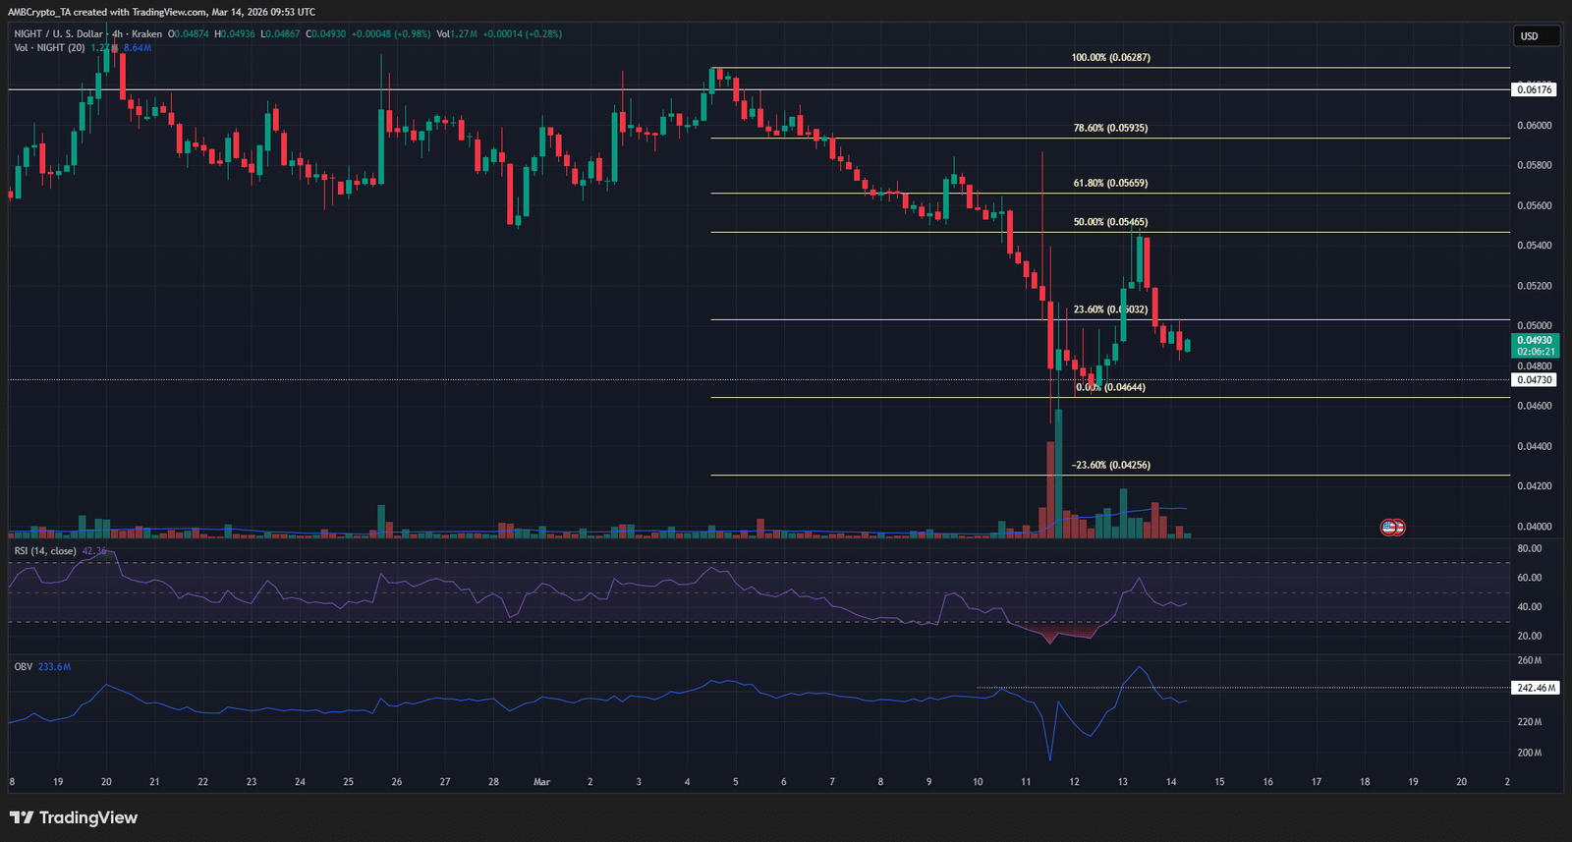Select the 100.00% (0.06287) Fibonacci level
Viewport: 1572px width, 842px height.
click(1110, 58)
